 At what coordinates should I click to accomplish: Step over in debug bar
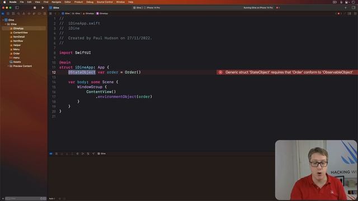(x=62, y=154)
